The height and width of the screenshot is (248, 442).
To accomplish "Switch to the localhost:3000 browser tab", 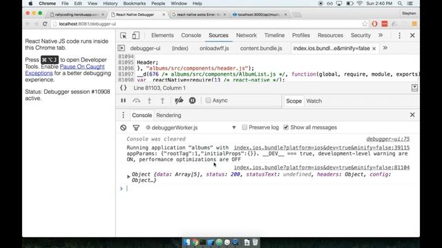I will 260,14.
